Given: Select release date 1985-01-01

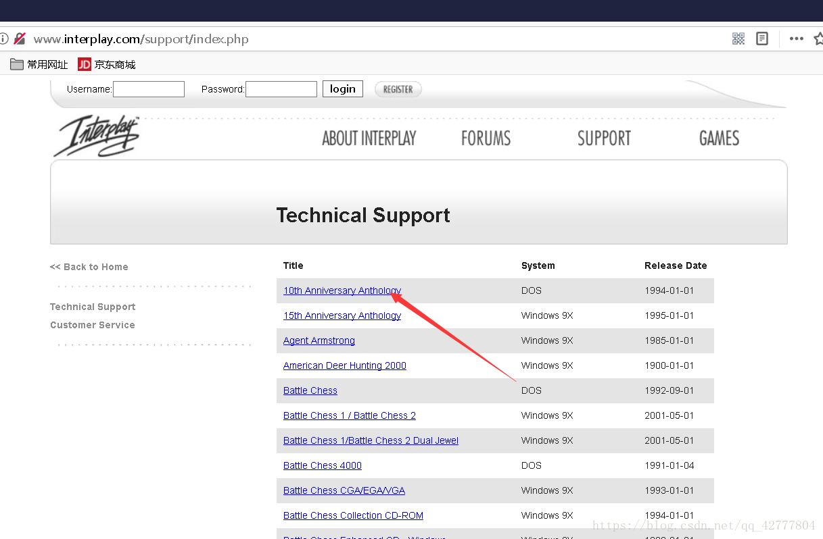Looking at the screenshot, I should (669, 340).
